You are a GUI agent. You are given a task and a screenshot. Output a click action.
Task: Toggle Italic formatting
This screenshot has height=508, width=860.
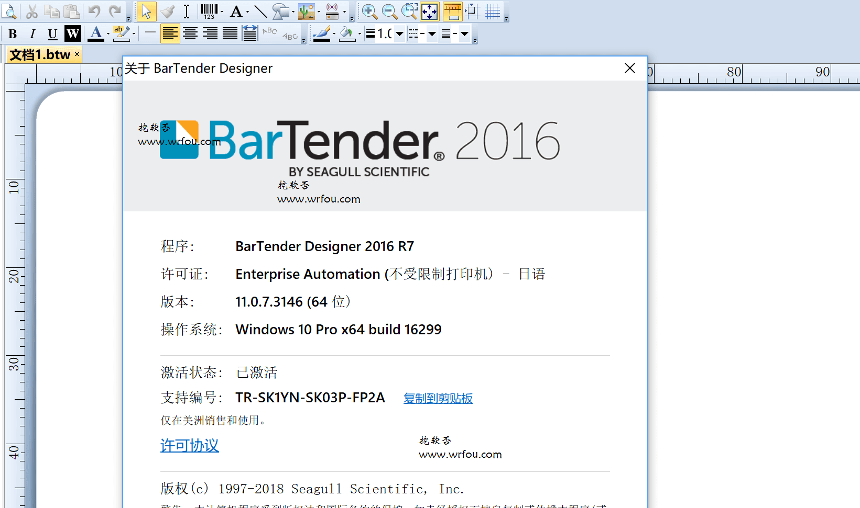click(x=32, y=34)
